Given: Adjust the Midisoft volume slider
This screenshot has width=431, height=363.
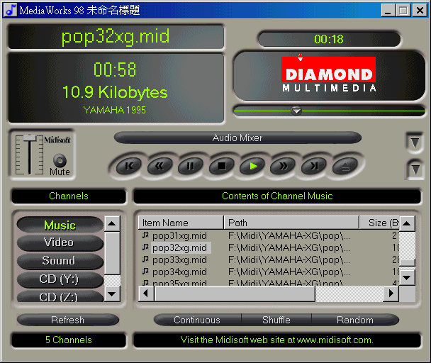Looking at the screenshot, I should [29, 138].
